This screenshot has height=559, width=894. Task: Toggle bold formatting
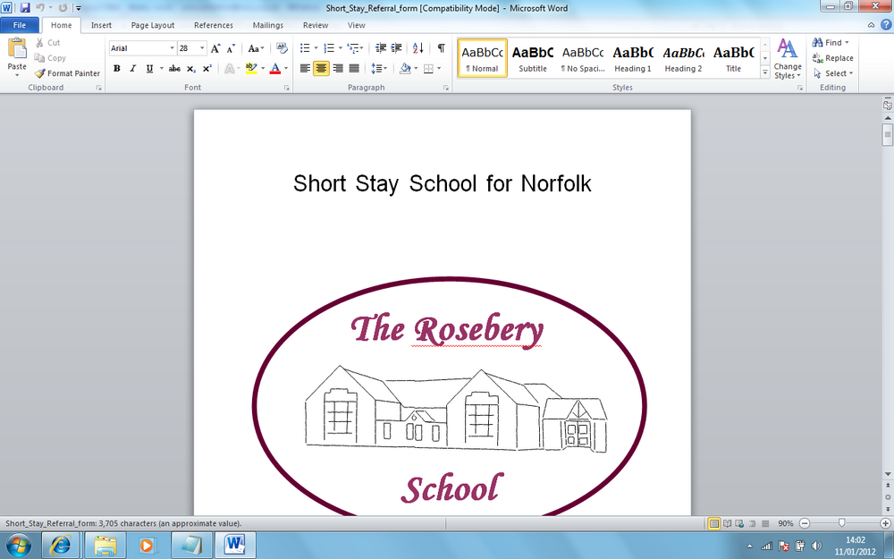tap(117, 69)
